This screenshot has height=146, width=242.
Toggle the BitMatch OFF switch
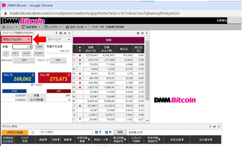pyautogui.click(x=24, y=60)
